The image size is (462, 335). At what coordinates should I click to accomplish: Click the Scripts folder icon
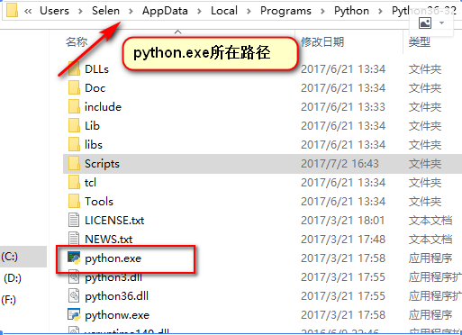click(74, 163)
